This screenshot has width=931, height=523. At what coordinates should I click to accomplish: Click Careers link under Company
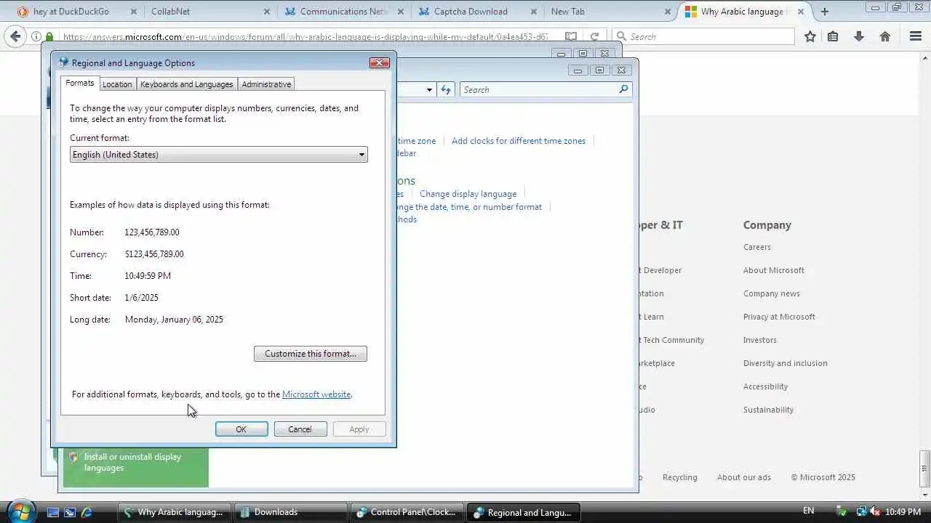coord(757,247)
